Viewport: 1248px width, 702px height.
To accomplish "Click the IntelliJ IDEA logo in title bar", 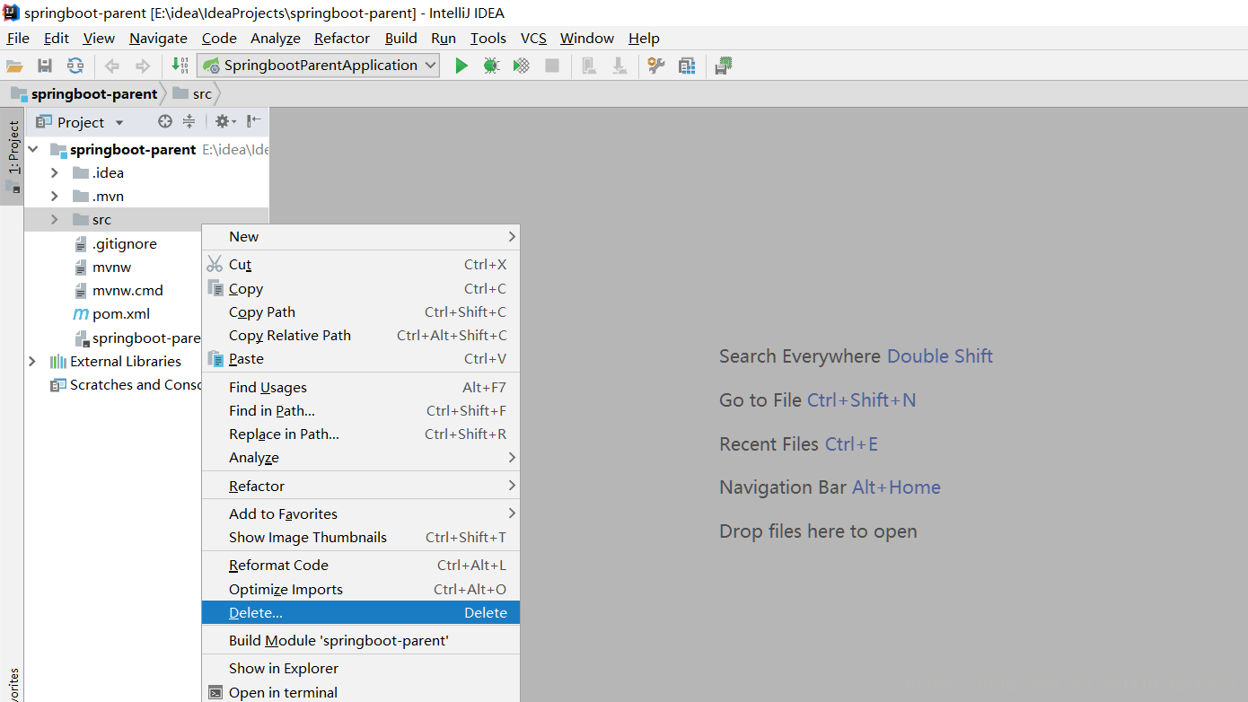I will (x=11, y=12).
